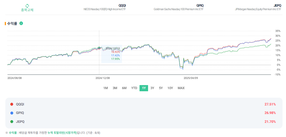Screen dimensions: 286x137
Task: Click the chart marker at 2024/12/13
Action: [99, 48]
